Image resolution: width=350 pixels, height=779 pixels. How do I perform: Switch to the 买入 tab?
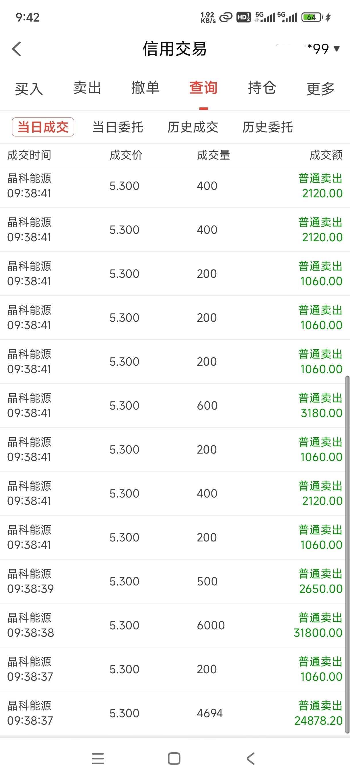(29, 88)
